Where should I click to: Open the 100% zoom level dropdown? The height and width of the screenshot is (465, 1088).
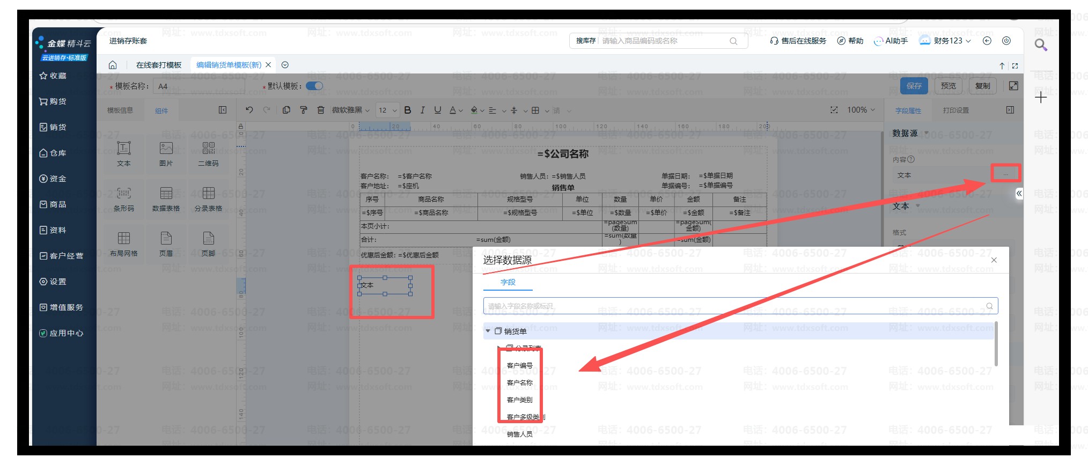point(861,110)
